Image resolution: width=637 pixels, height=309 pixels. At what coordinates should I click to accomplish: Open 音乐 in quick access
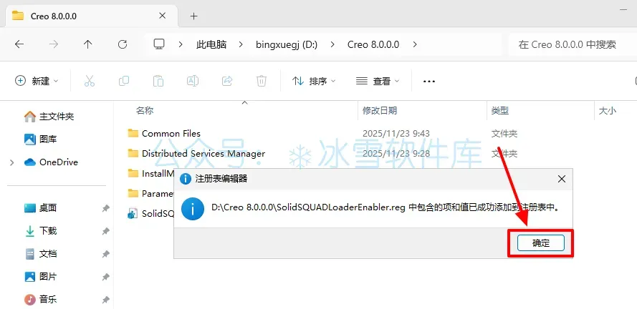click(41, 300)
